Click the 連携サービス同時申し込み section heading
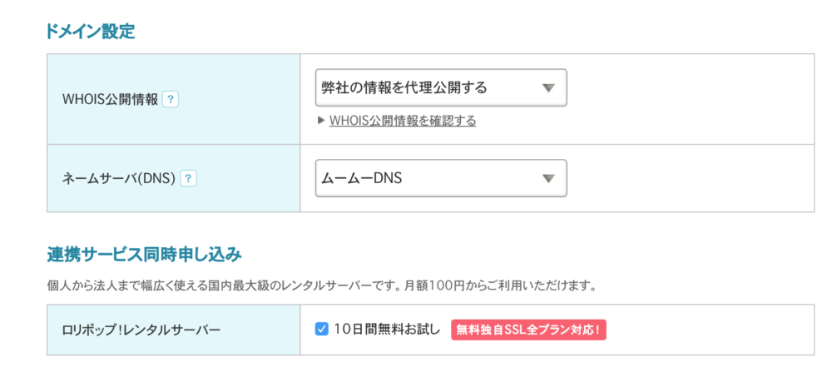This screenshot has width=832, height=387. click(144, 256)
